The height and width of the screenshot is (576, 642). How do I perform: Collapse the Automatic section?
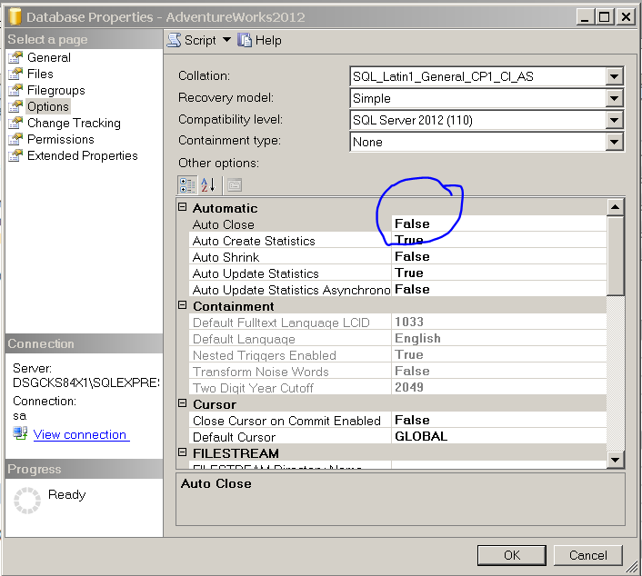(183, 208)
